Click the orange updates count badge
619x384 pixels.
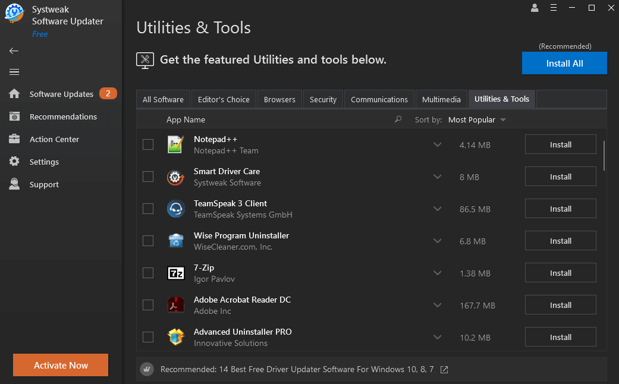[108, 93]
